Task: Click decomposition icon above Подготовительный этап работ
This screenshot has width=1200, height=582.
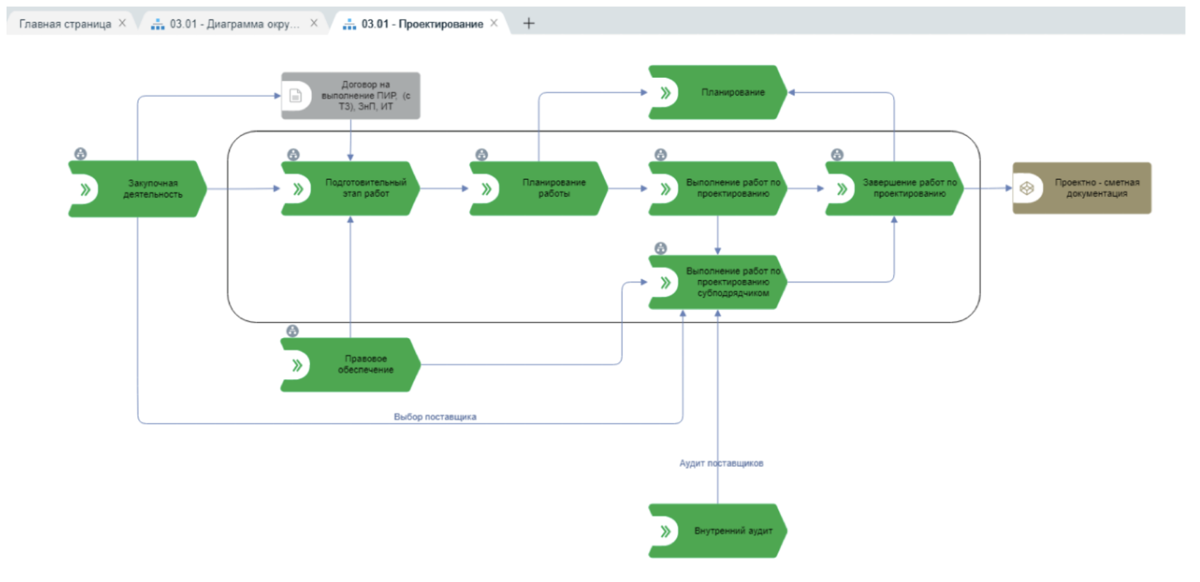Action: [293, 154]
